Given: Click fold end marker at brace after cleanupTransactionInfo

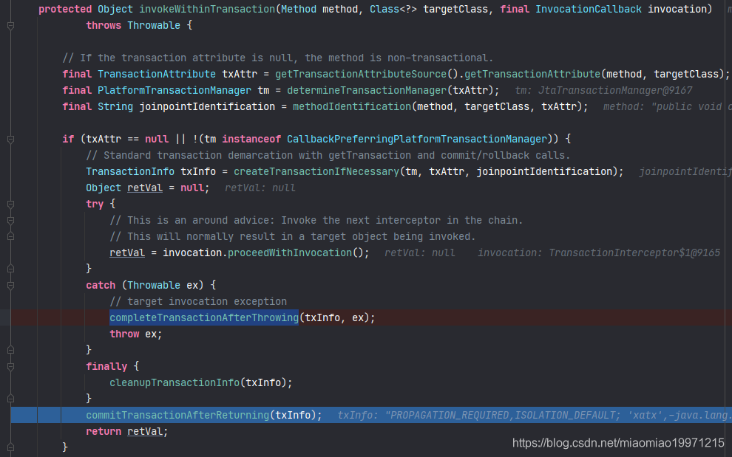Looking at the screenshot, I should tap(11, 399).
